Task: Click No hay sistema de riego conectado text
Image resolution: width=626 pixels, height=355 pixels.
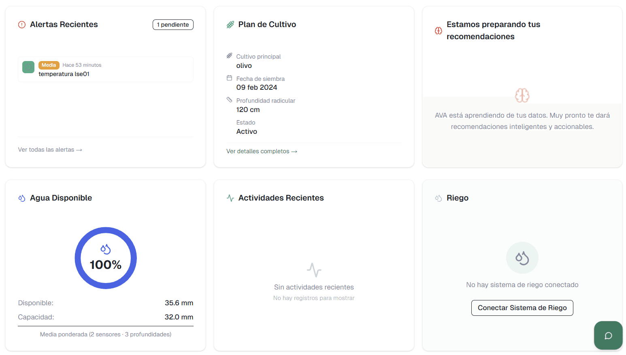Action: tap(522, 285)
